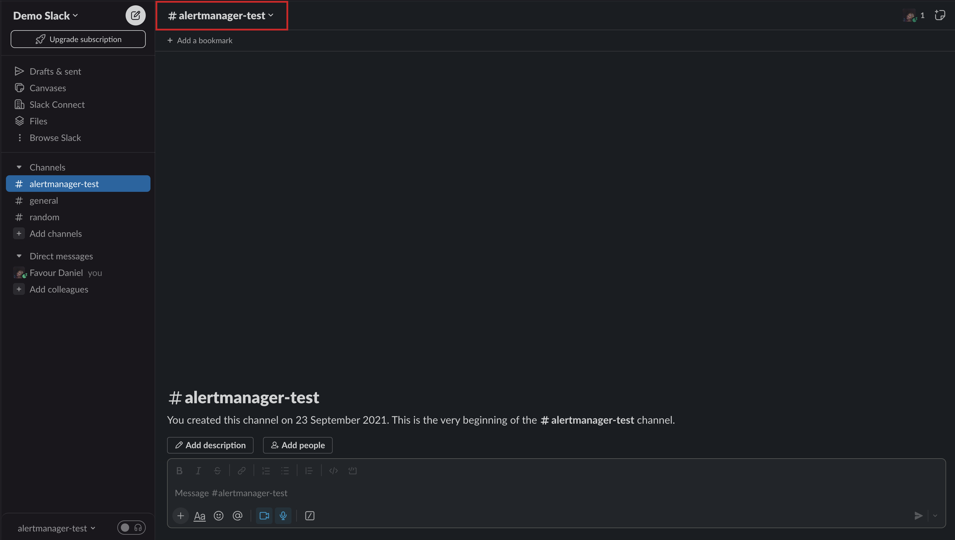955x540 pixels.
Task: Insert a link with the link icon
Action: [x=241, y=471]
